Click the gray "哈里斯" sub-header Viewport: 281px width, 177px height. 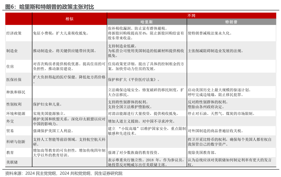point(147,22)
